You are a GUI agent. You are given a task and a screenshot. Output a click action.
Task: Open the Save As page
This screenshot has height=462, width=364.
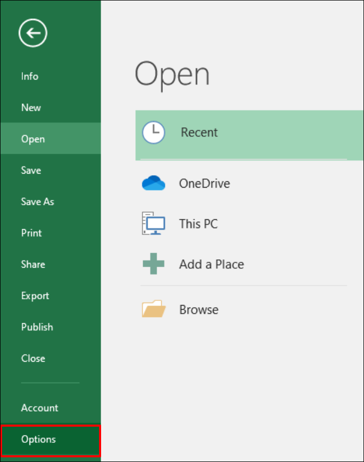(37, 202)
